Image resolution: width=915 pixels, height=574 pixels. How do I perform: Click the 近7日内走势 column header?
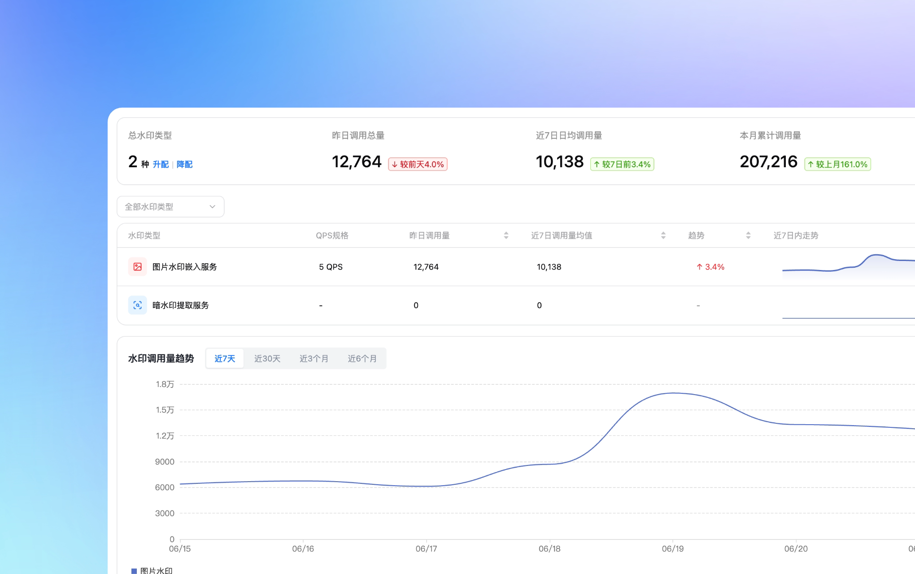tap(796, 235)
